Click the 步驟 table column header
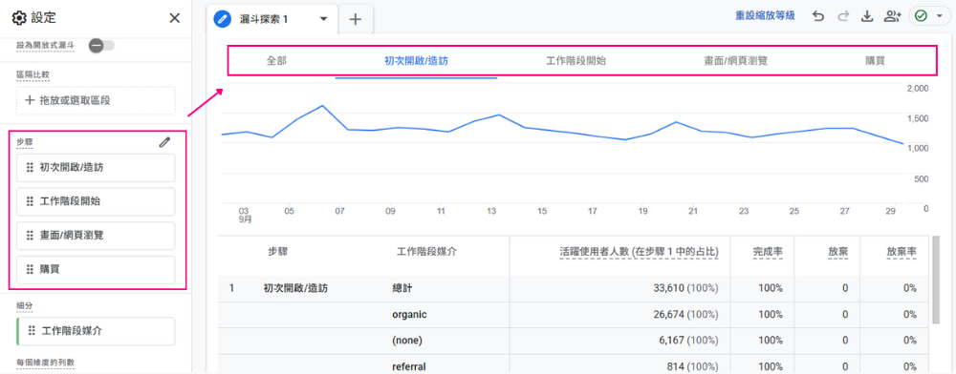Image resolution: width=956 pixels, height=374 pixels. pos(277,252)
